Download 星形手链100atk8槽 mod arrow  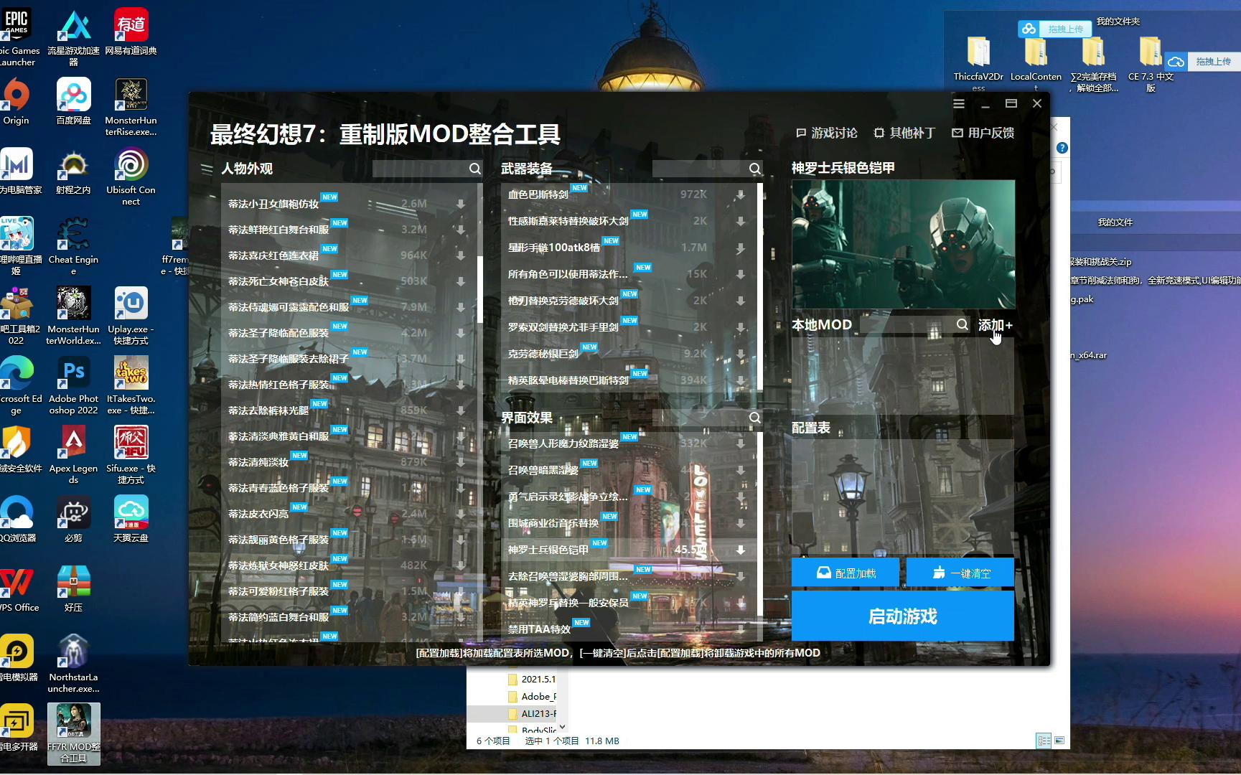pos(740,248)
